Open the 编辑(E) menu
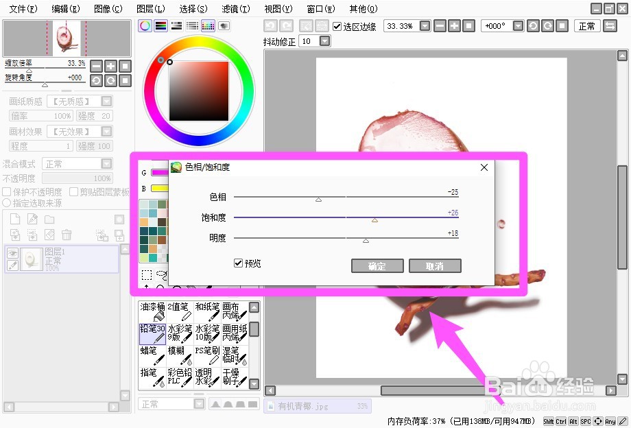This screenshot has width=631, height=428. coord(66,9)
